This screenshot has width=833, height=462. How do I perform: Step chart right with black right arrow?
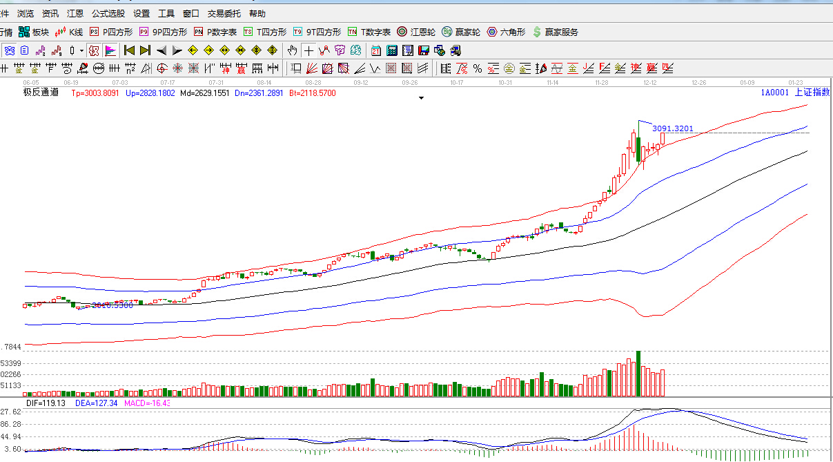[177, 50]
